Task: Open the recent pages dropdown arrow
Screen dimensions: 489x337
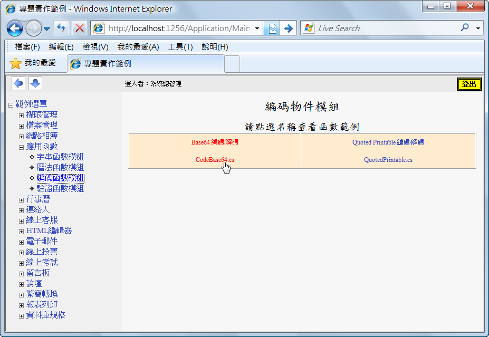Action: coord(46,28)
